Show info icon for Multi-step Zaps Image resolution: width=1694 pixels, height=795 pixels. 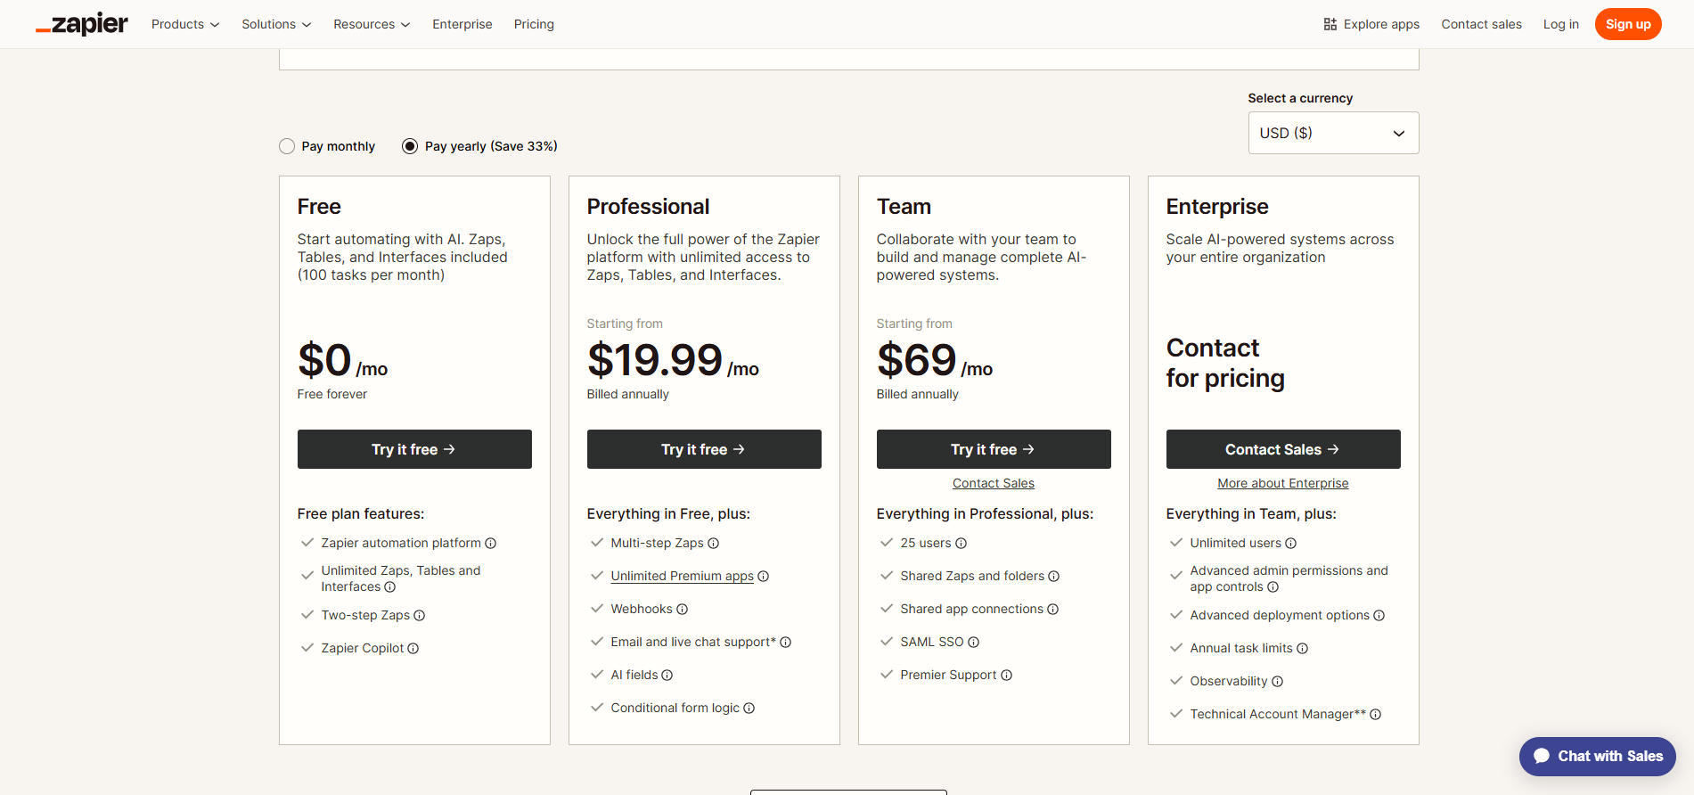[713, 543]
